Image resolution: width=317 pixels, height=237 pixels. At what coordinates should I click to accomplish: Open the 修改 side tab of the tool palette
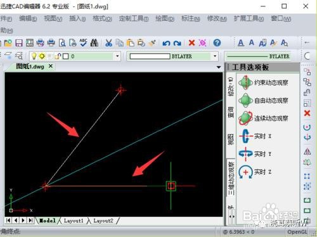click(231, 86)
